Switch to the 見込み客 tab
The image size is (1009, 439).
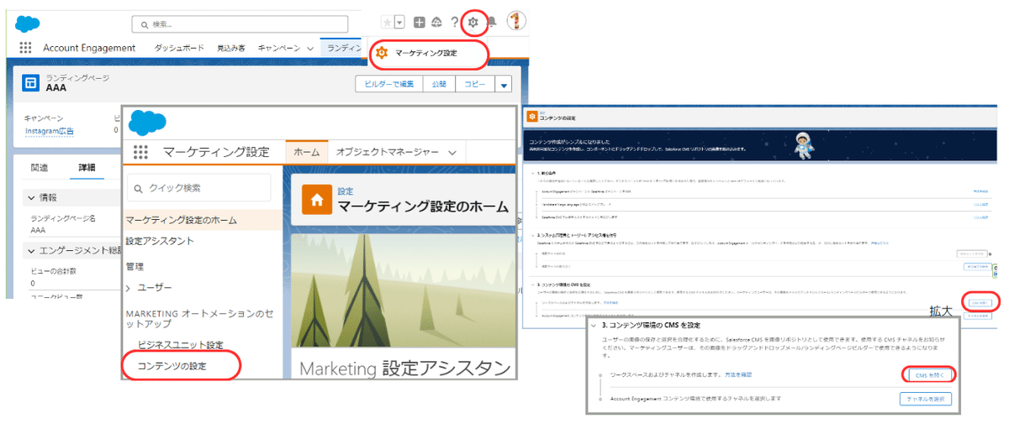click(x=230, y=49)
